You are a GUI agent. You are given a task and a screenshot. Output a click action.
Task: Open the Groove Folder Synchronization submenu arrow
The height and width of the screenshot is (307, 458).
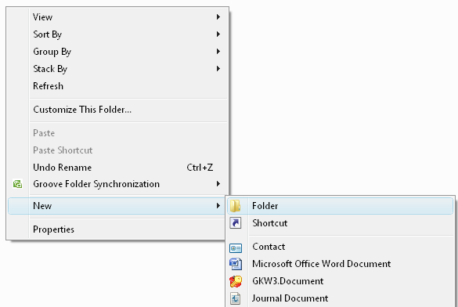[218, 184]
